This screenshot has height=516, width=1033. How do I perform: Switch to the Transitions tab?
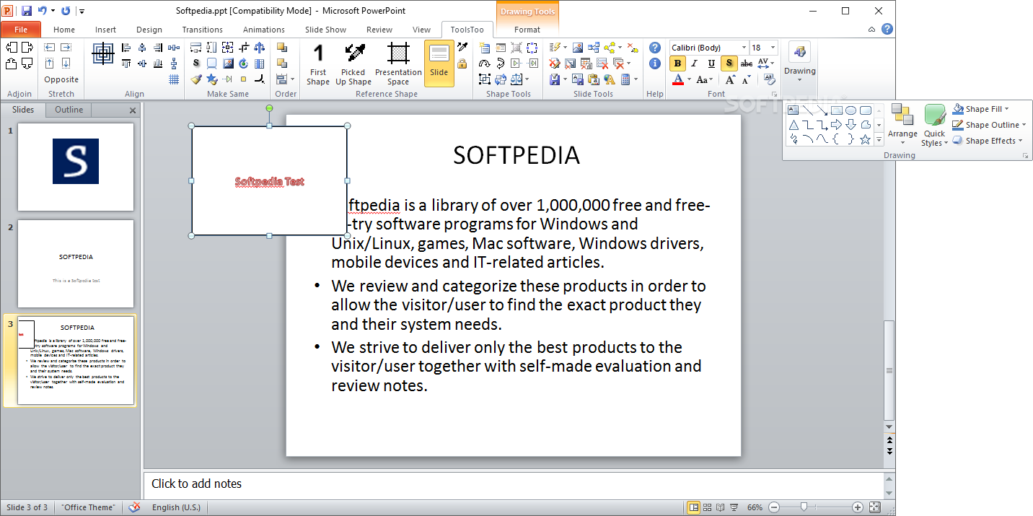[x=203, y=30]
